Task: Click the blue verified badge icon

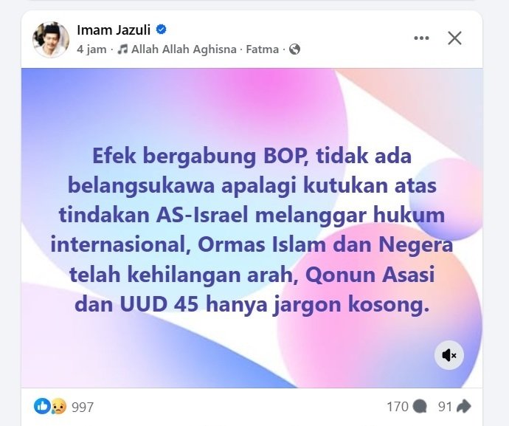Action: 162,30
